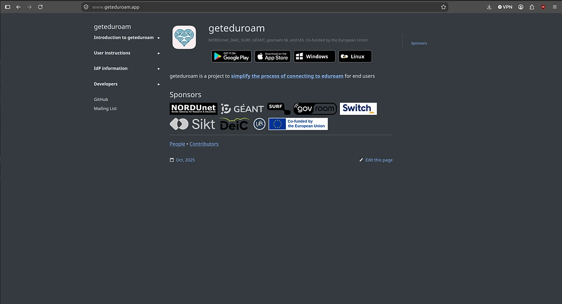Click the Sikt sponsor logo
The height and width of the screenshot is (304, 562).
click(x=192, y=124)
